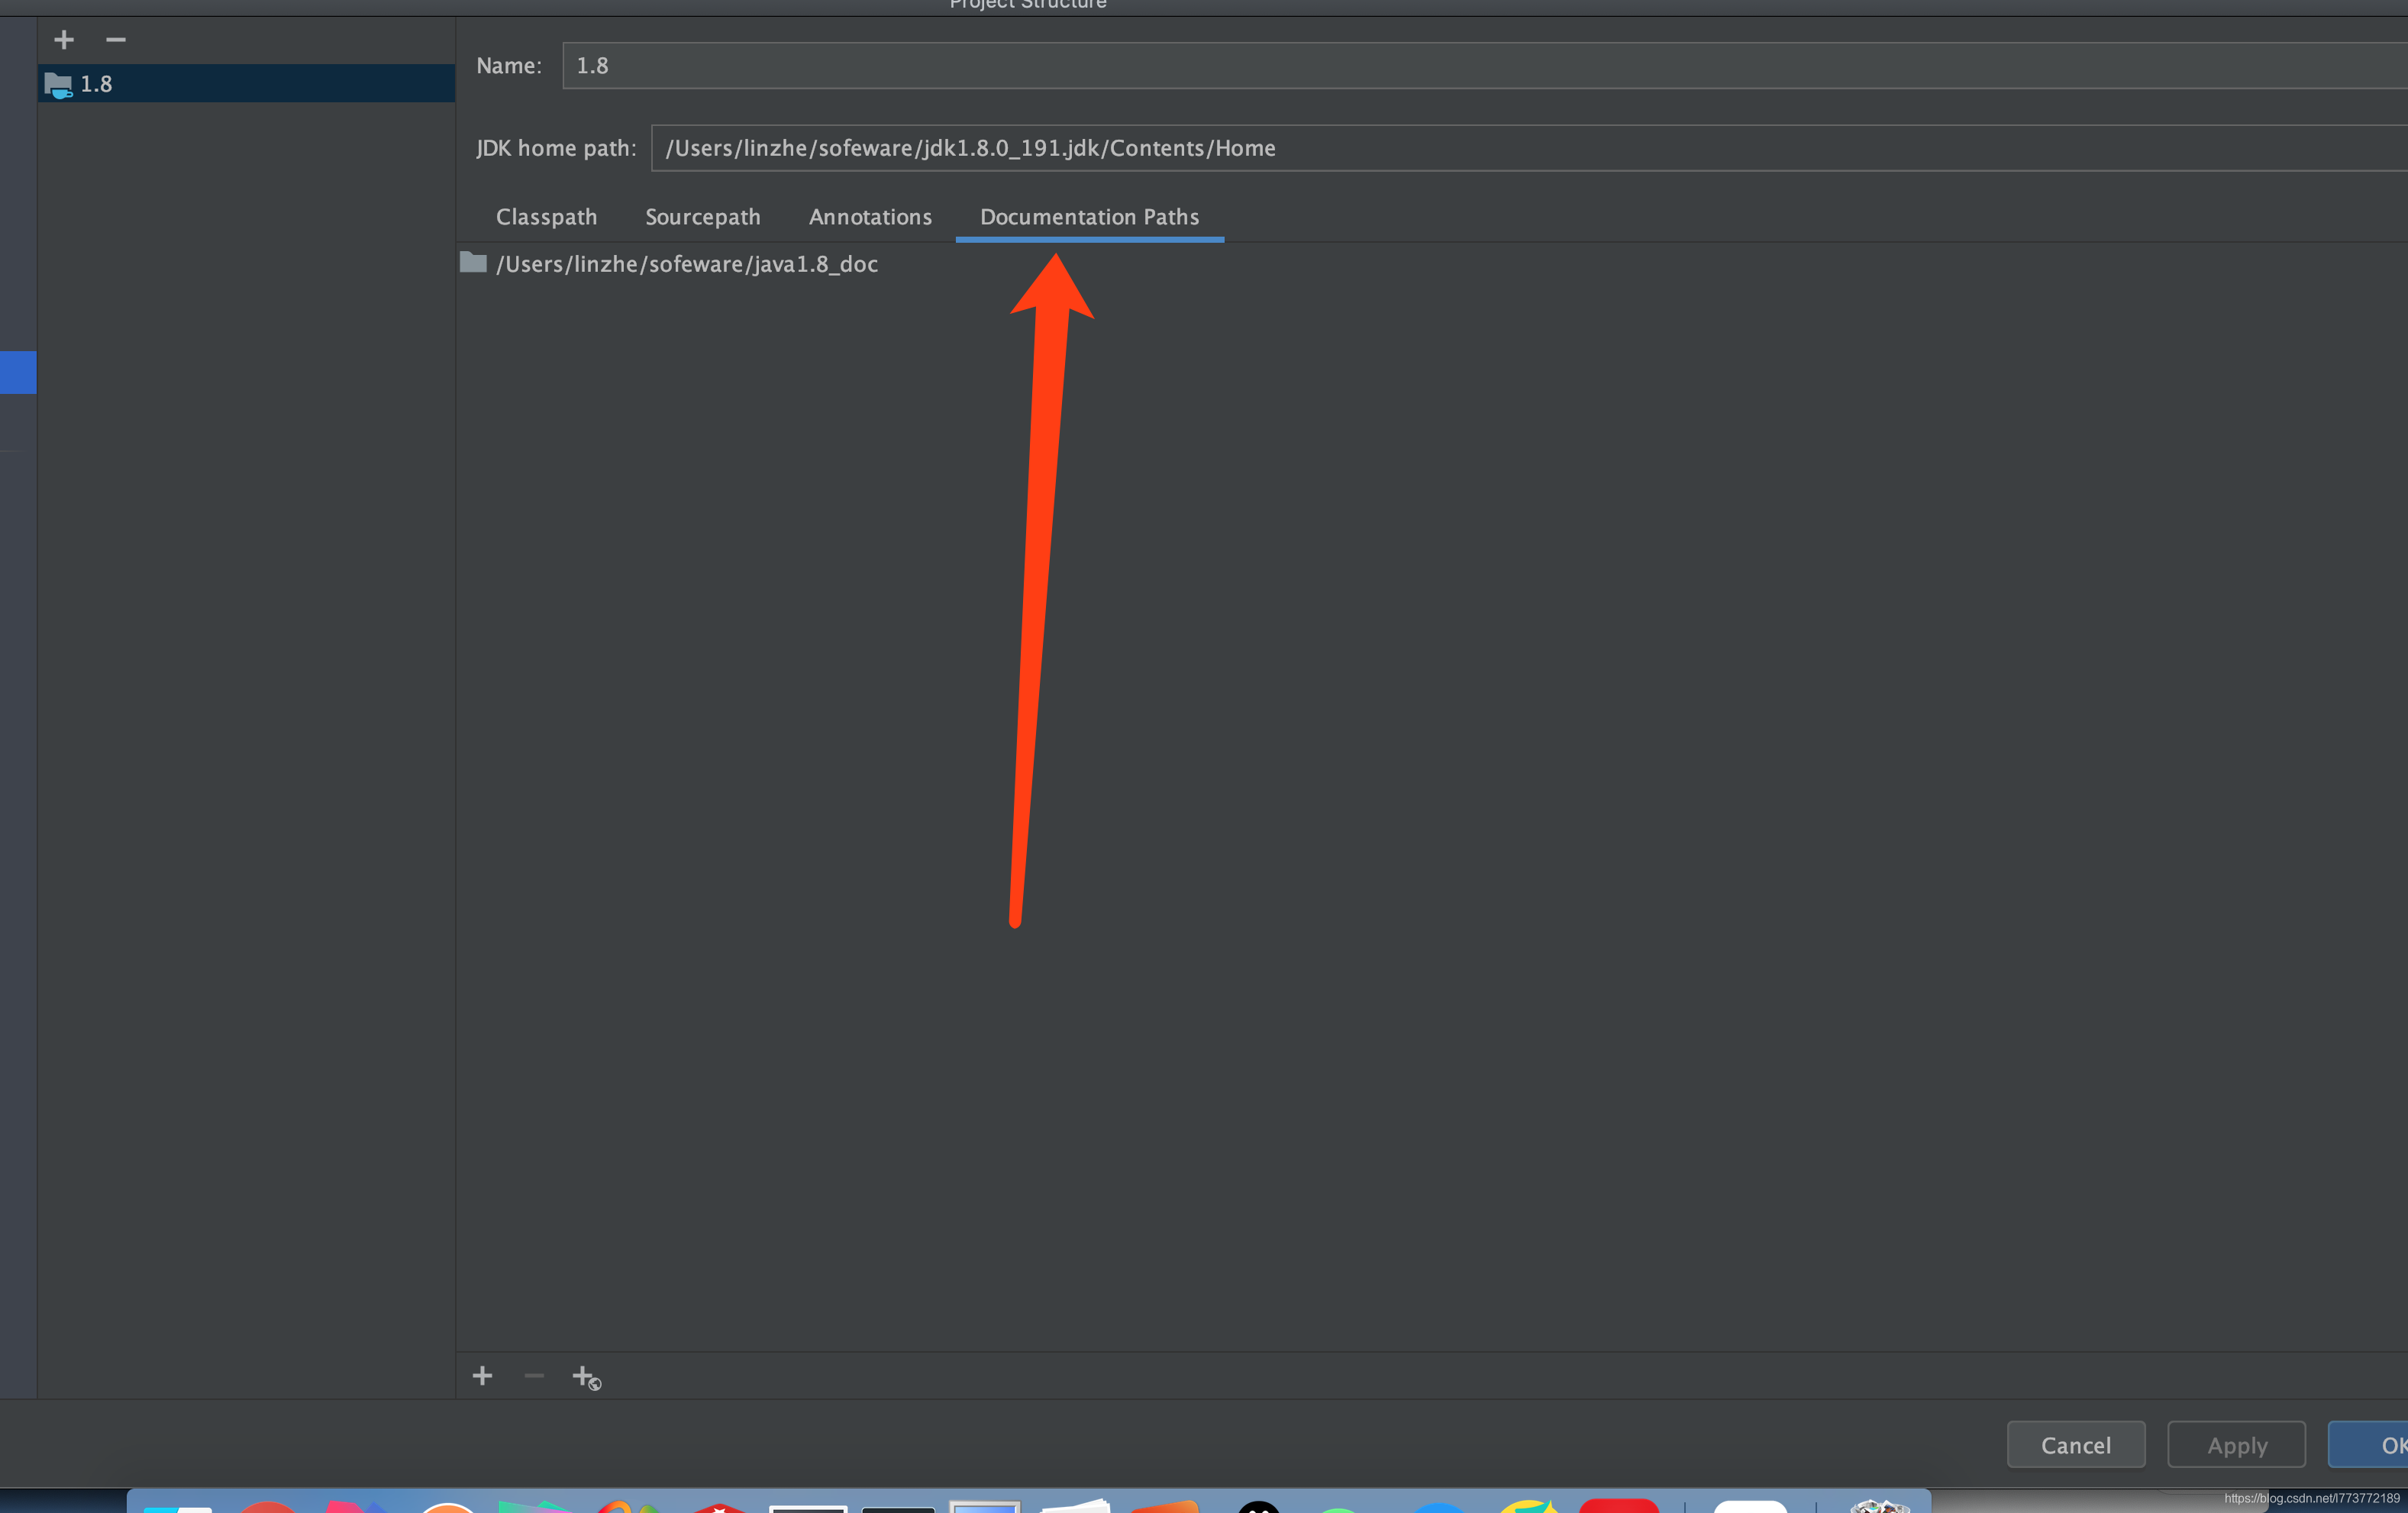Select the java1.8_doc path entry
Image resolution: width=2408 pixels, height=1513 pixels.
[687, 264]
